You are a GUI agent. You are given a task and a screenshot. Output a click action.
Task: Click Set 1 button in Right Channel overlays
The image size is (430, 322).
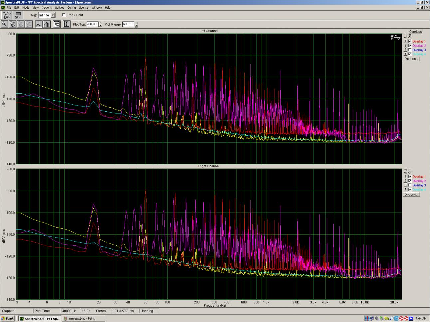(x=406, y=177)
